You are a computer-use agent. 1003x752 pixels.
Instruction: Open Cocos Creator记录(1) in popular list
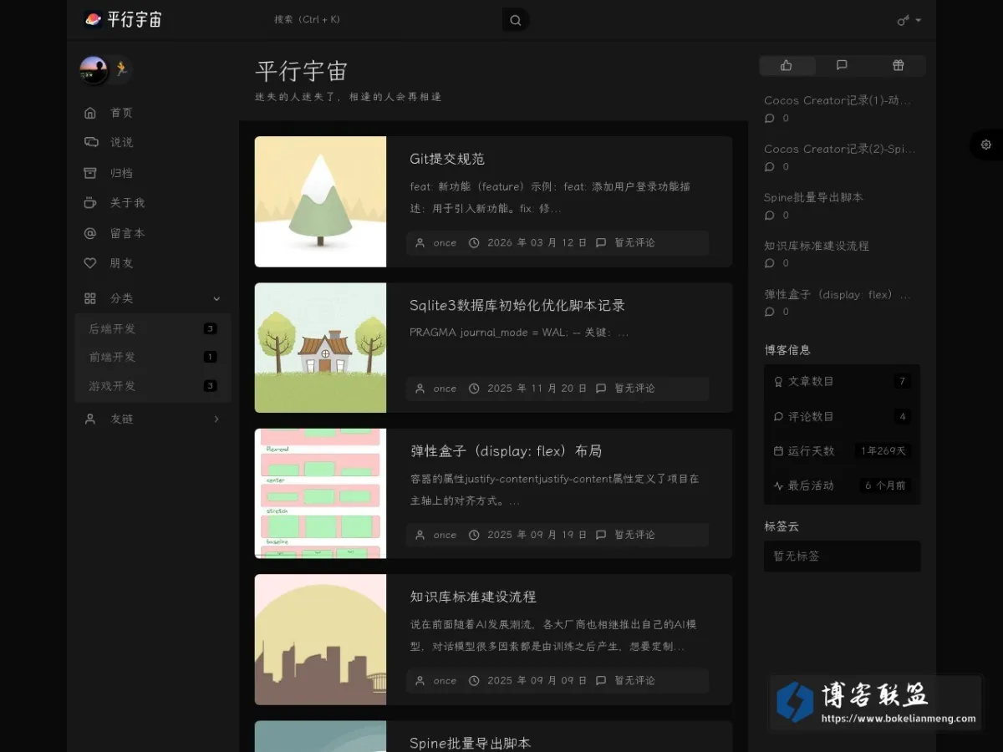tap(838, 100)
